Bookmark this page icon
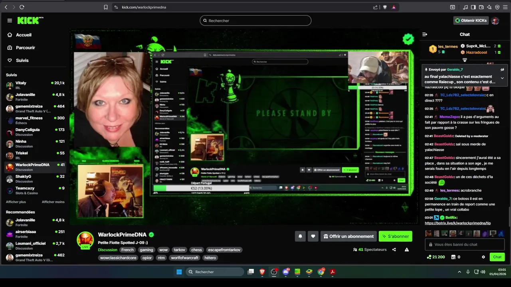 tap(105, 7)
